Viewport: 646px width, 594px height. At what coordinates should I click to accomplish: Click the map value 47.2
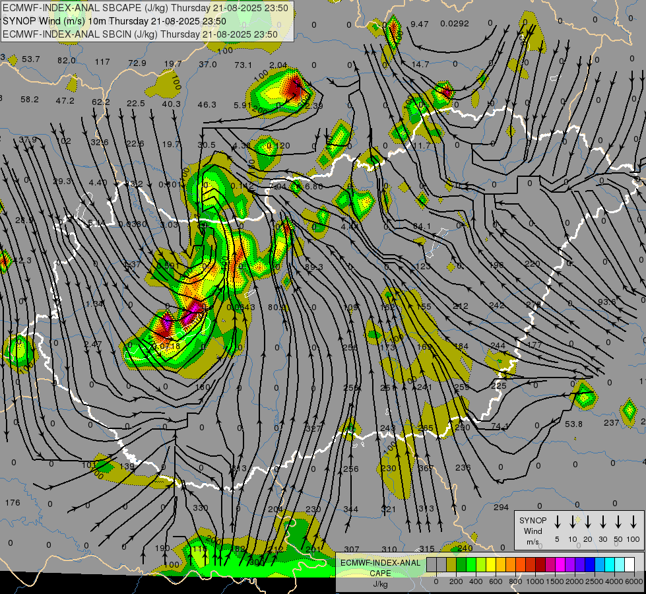[x=65, y=100]
